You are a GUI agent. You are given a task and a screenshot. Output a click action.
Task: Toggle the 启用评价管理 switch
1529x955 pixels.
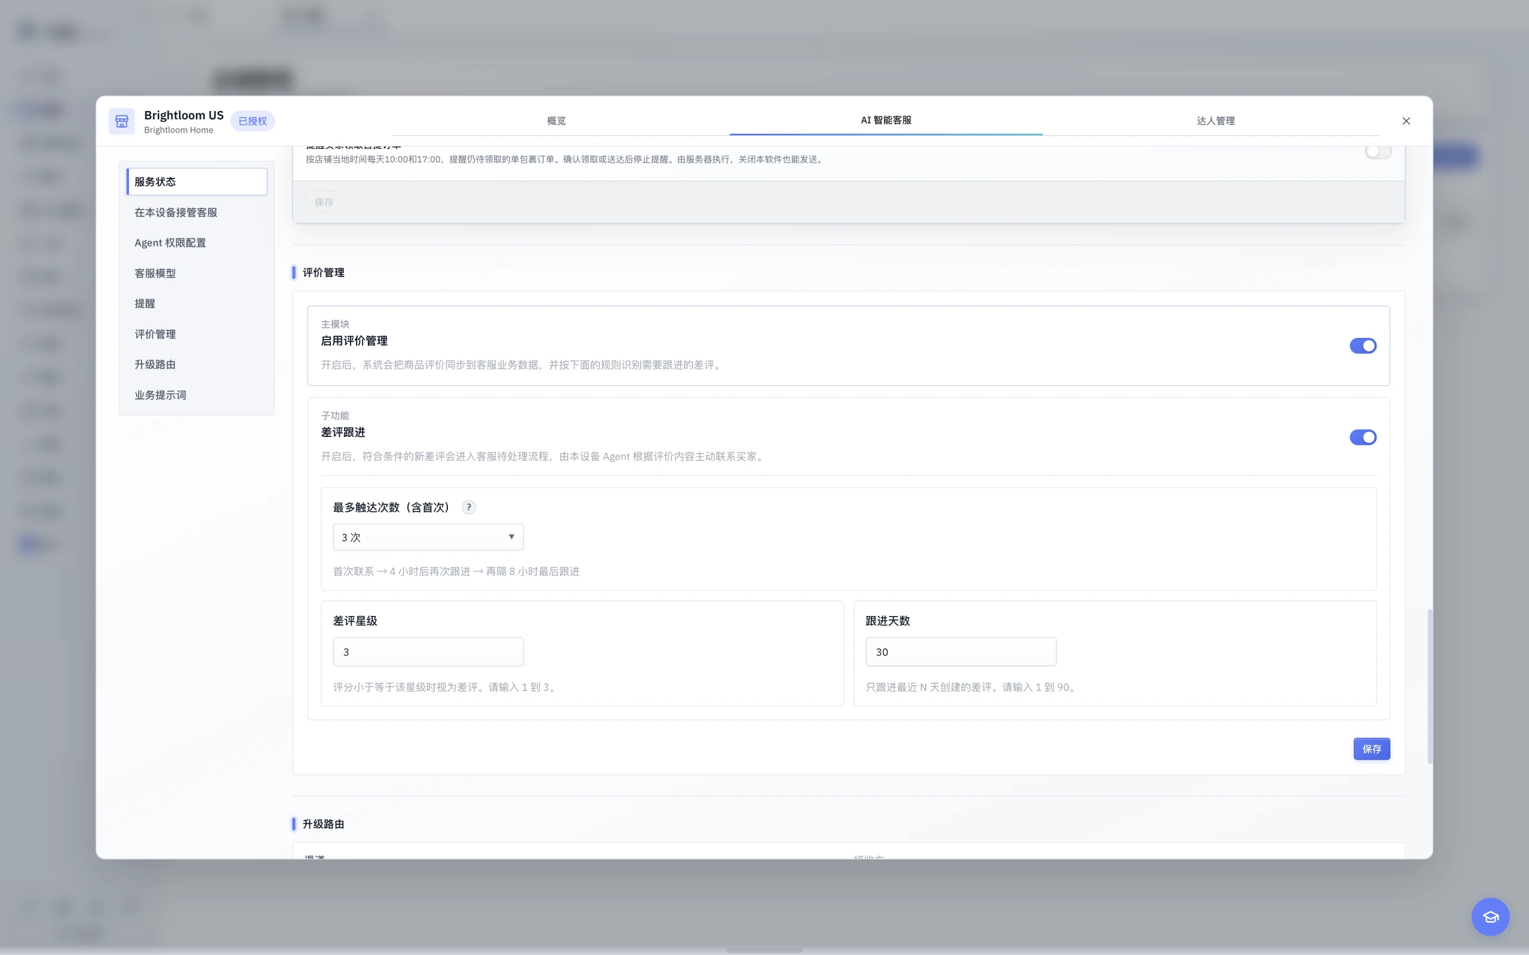(x=1363, y=346)
